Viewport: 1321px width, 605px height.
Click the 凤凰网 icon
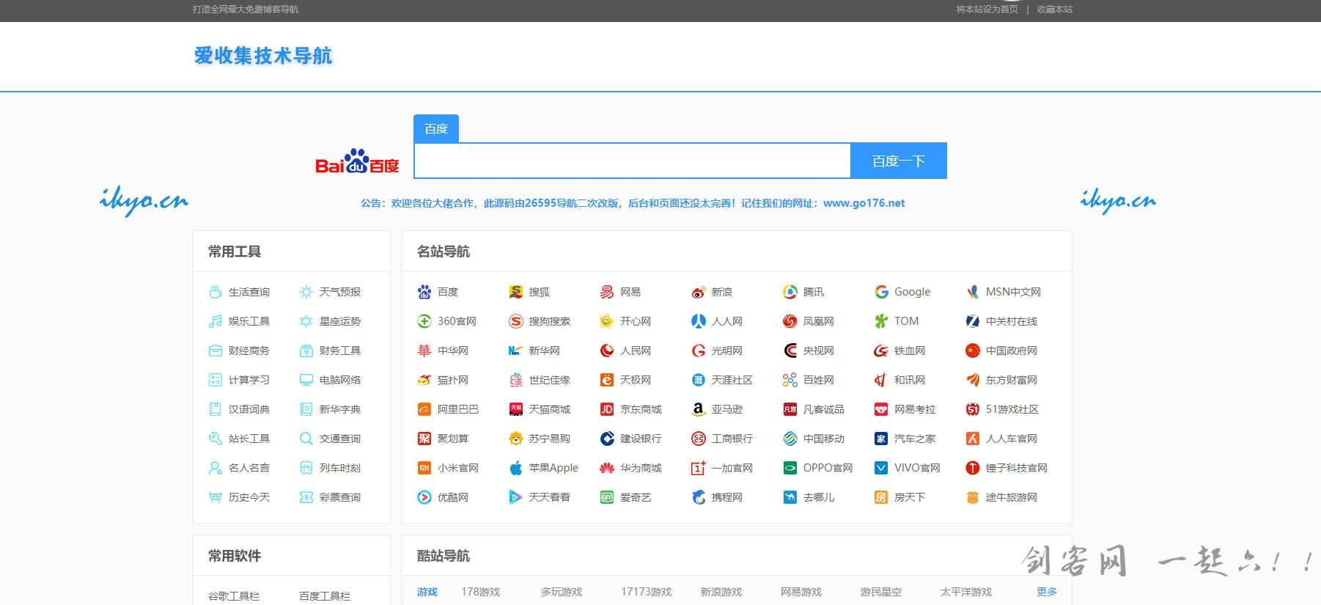(790, 321)
